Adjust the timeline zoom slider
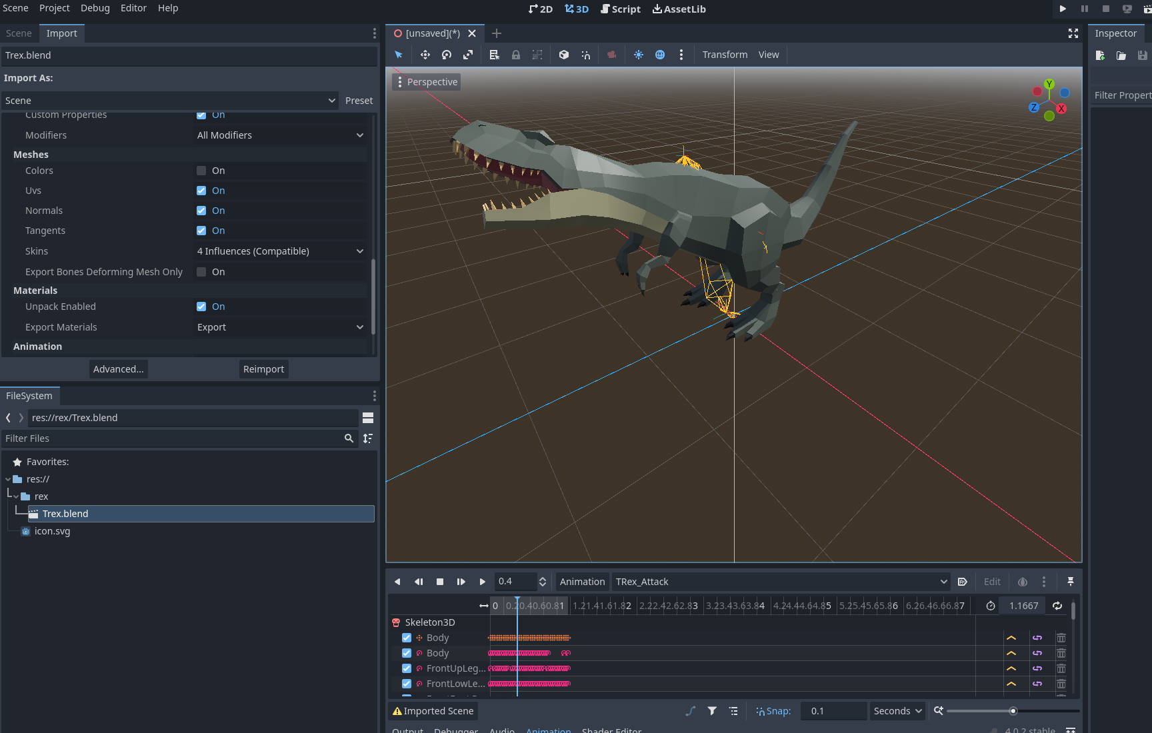 click(x=1012, y=711)
